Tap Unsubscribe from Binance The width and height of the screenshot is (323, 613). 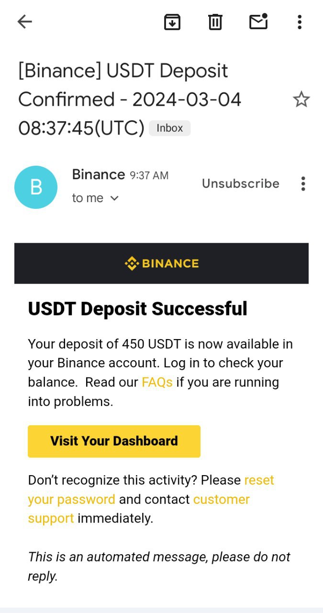(x=240, y=184)
